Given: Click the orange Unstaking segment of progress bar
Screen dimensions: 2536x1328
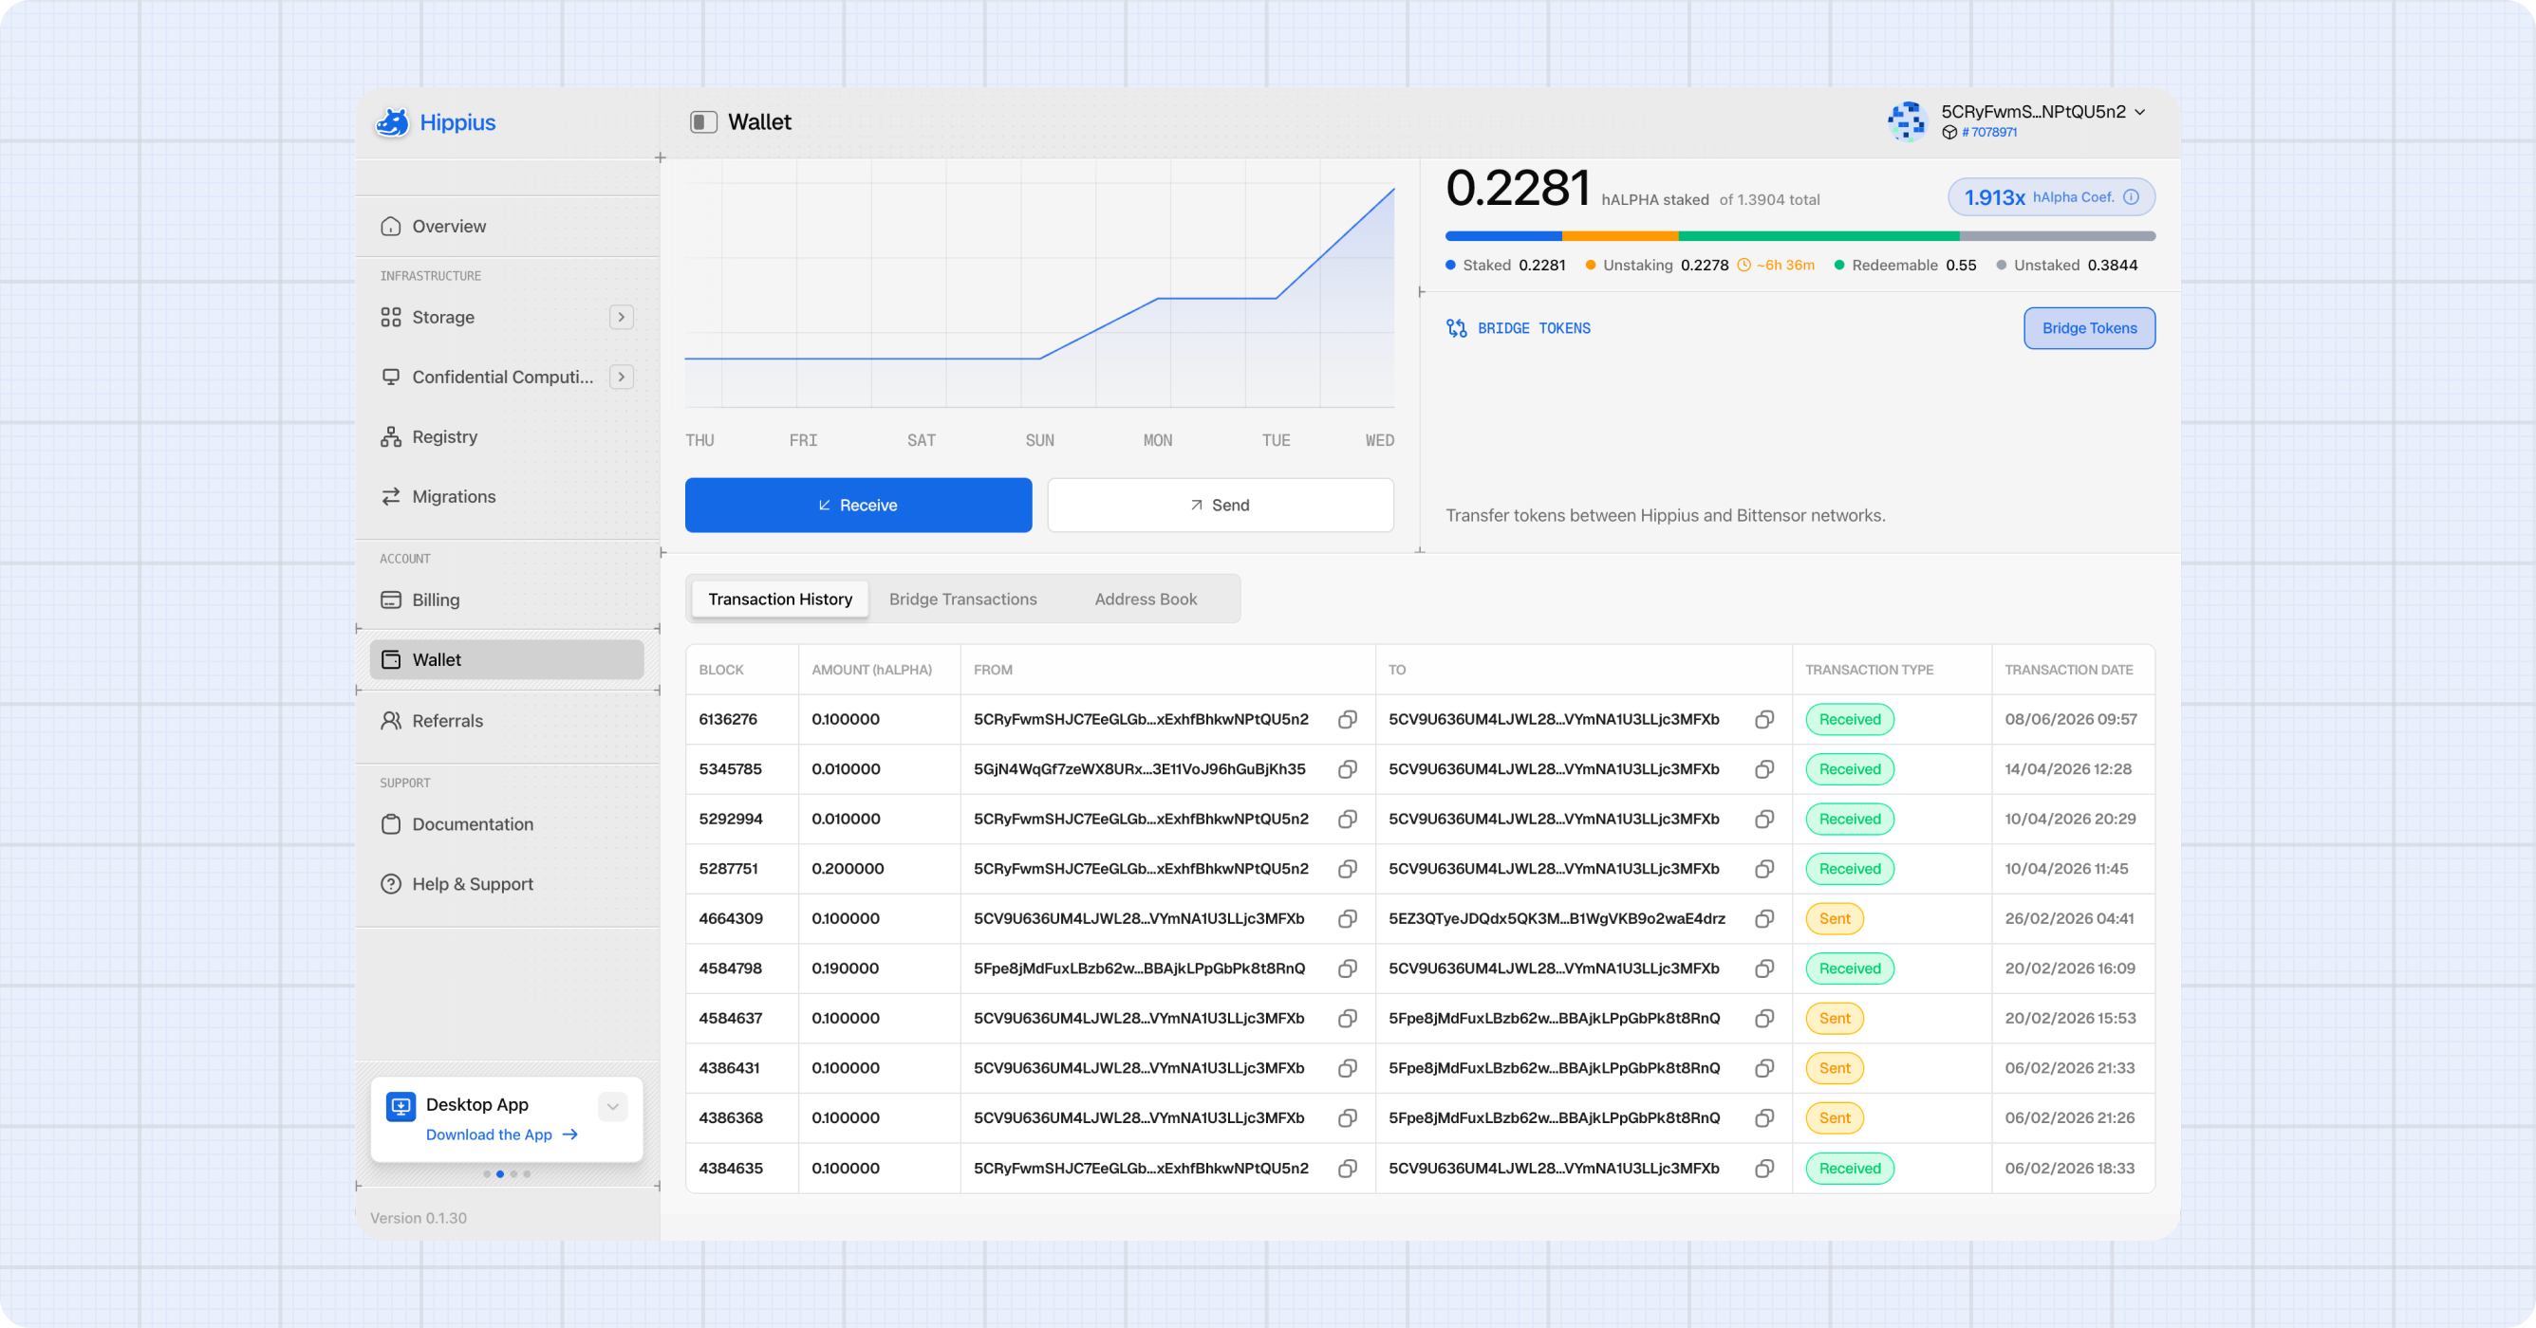Looking at the screenshot, I should 1620,236.
